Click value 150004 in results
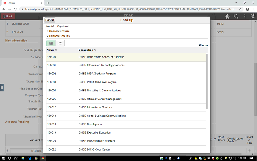257x161 pixels. [x=51, y=91]
